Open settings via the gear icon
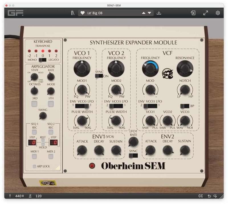The width and height of the screenshot is (228, 204). pyautogui.click(x=218, y=13)
